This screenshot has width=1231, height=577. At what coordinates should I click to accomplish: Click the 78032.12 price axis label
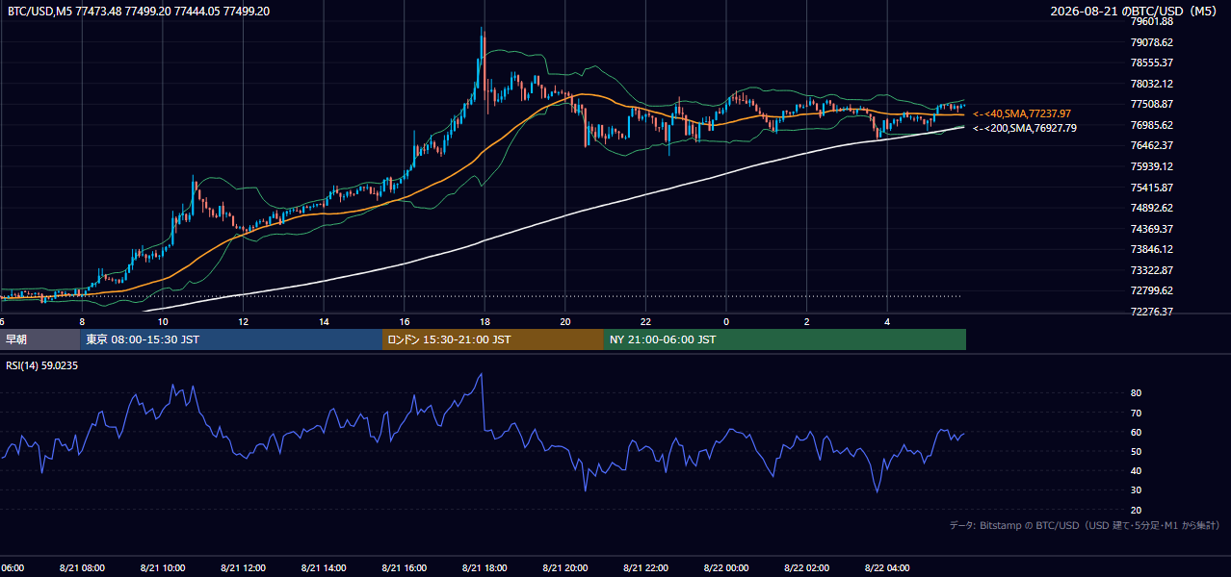click(x=1151, y=84)
